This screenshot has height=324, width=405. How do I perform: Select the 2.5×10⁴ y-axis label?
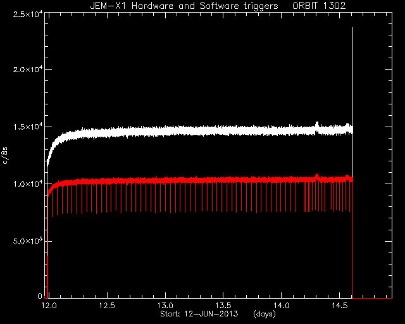pyautogui.click(x=28, y=13)
